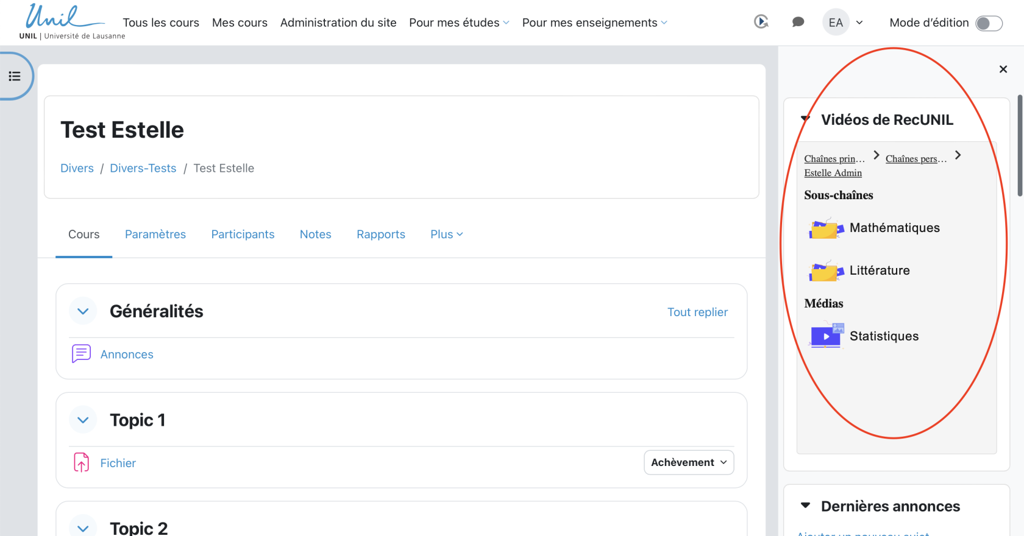Toggle the Mode d'édition switch

[988, 23]
